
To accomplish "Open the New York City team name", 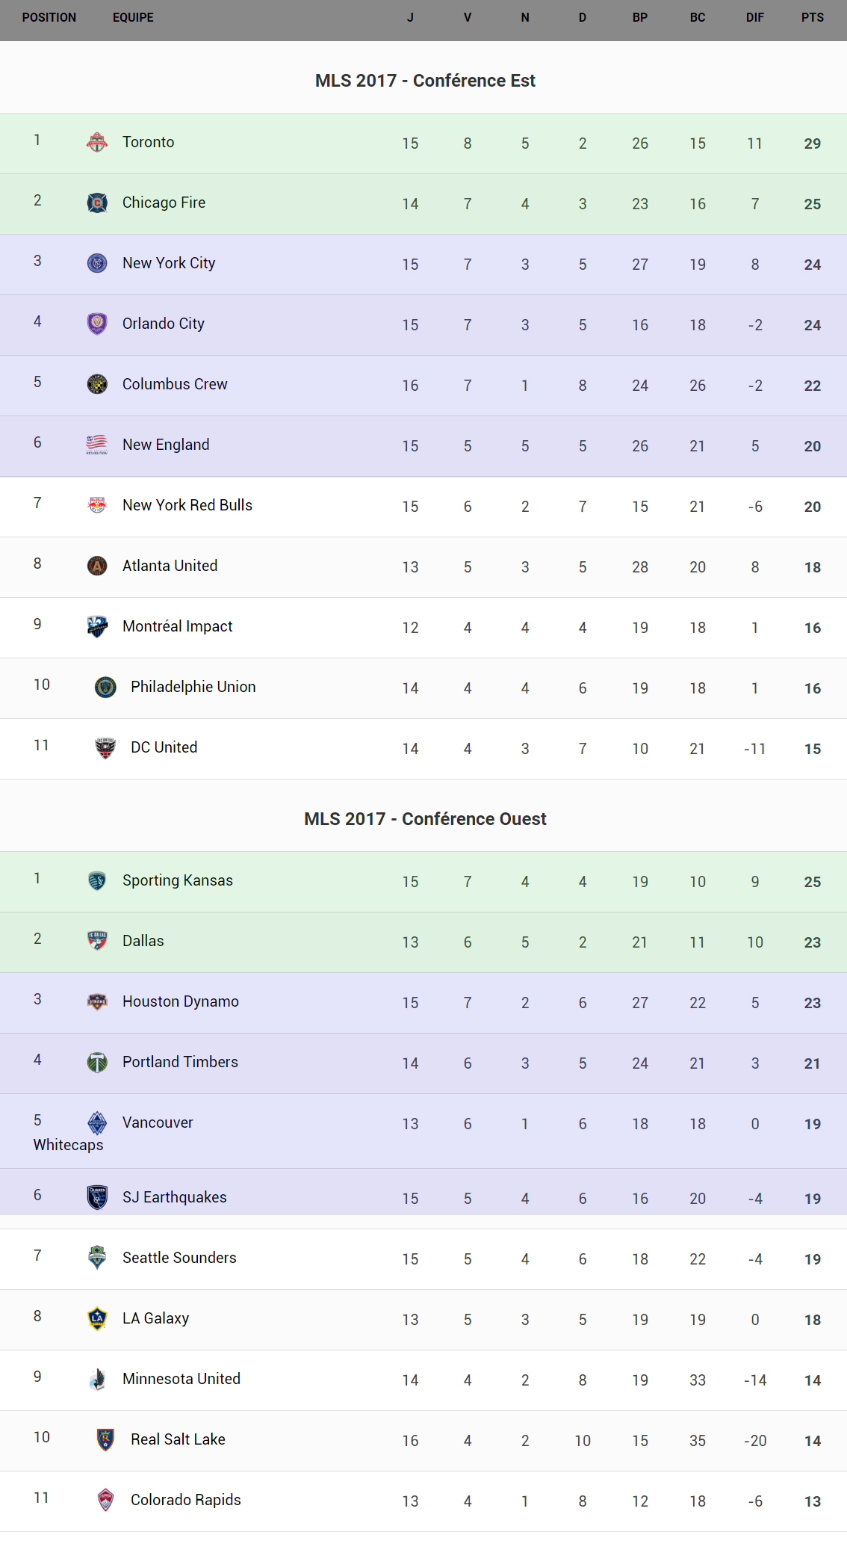I will [169, 263].
